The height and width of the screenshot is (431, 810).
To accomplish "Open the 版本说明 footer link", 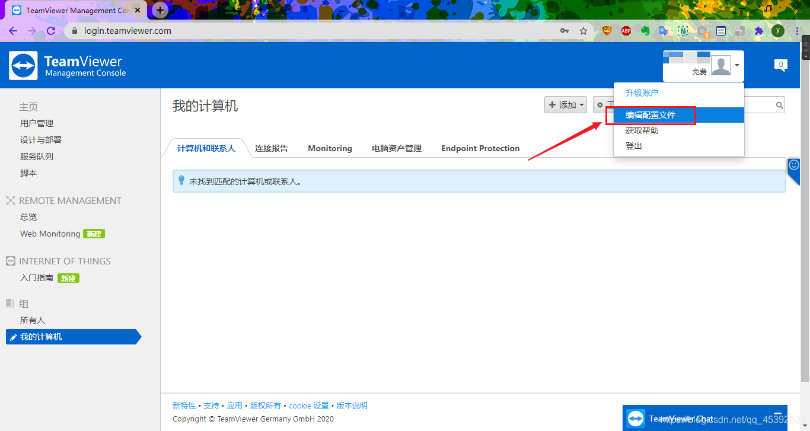I will [x=352, y=406].
